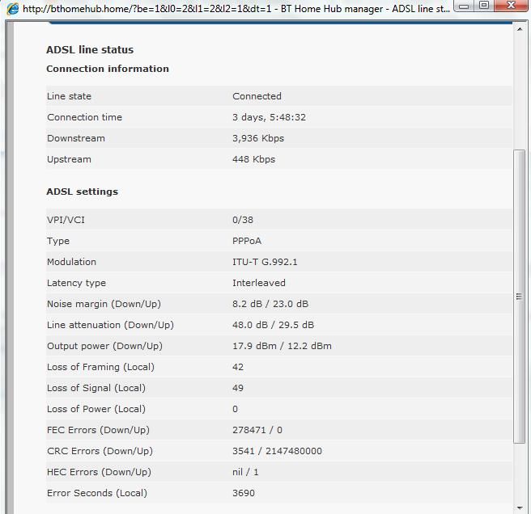Select the Line state Connected value

[x=257, y=96]
